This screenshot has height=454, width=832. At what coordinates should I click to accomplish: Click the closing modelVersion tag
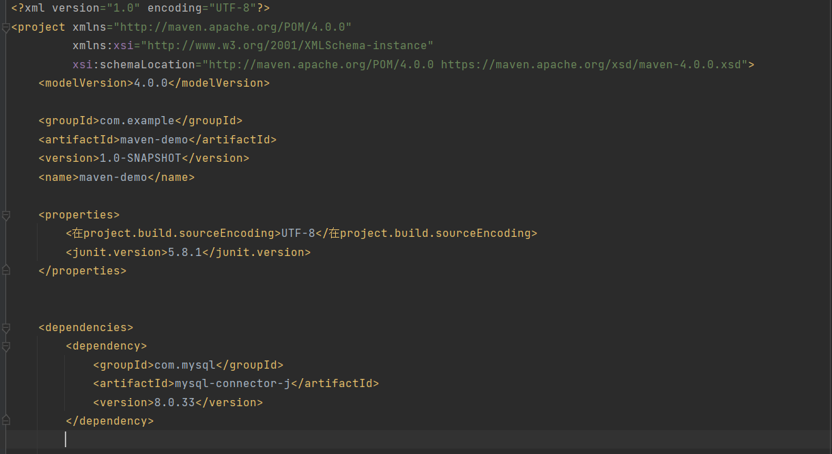tap(219, 83)
